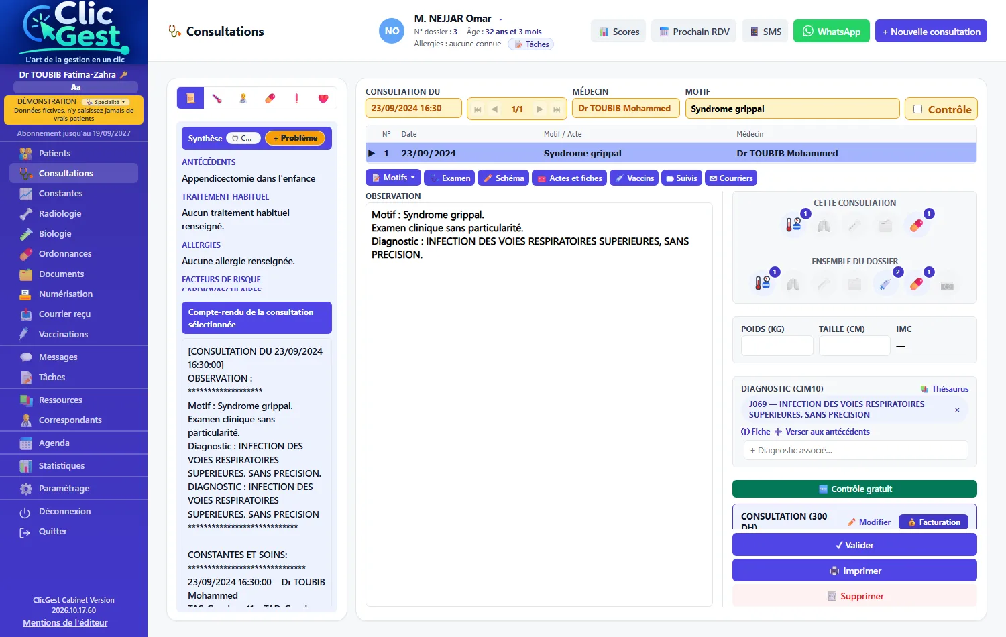
Task: Open the thermometer tab in the synthesis panel
Action: (217, 99)
